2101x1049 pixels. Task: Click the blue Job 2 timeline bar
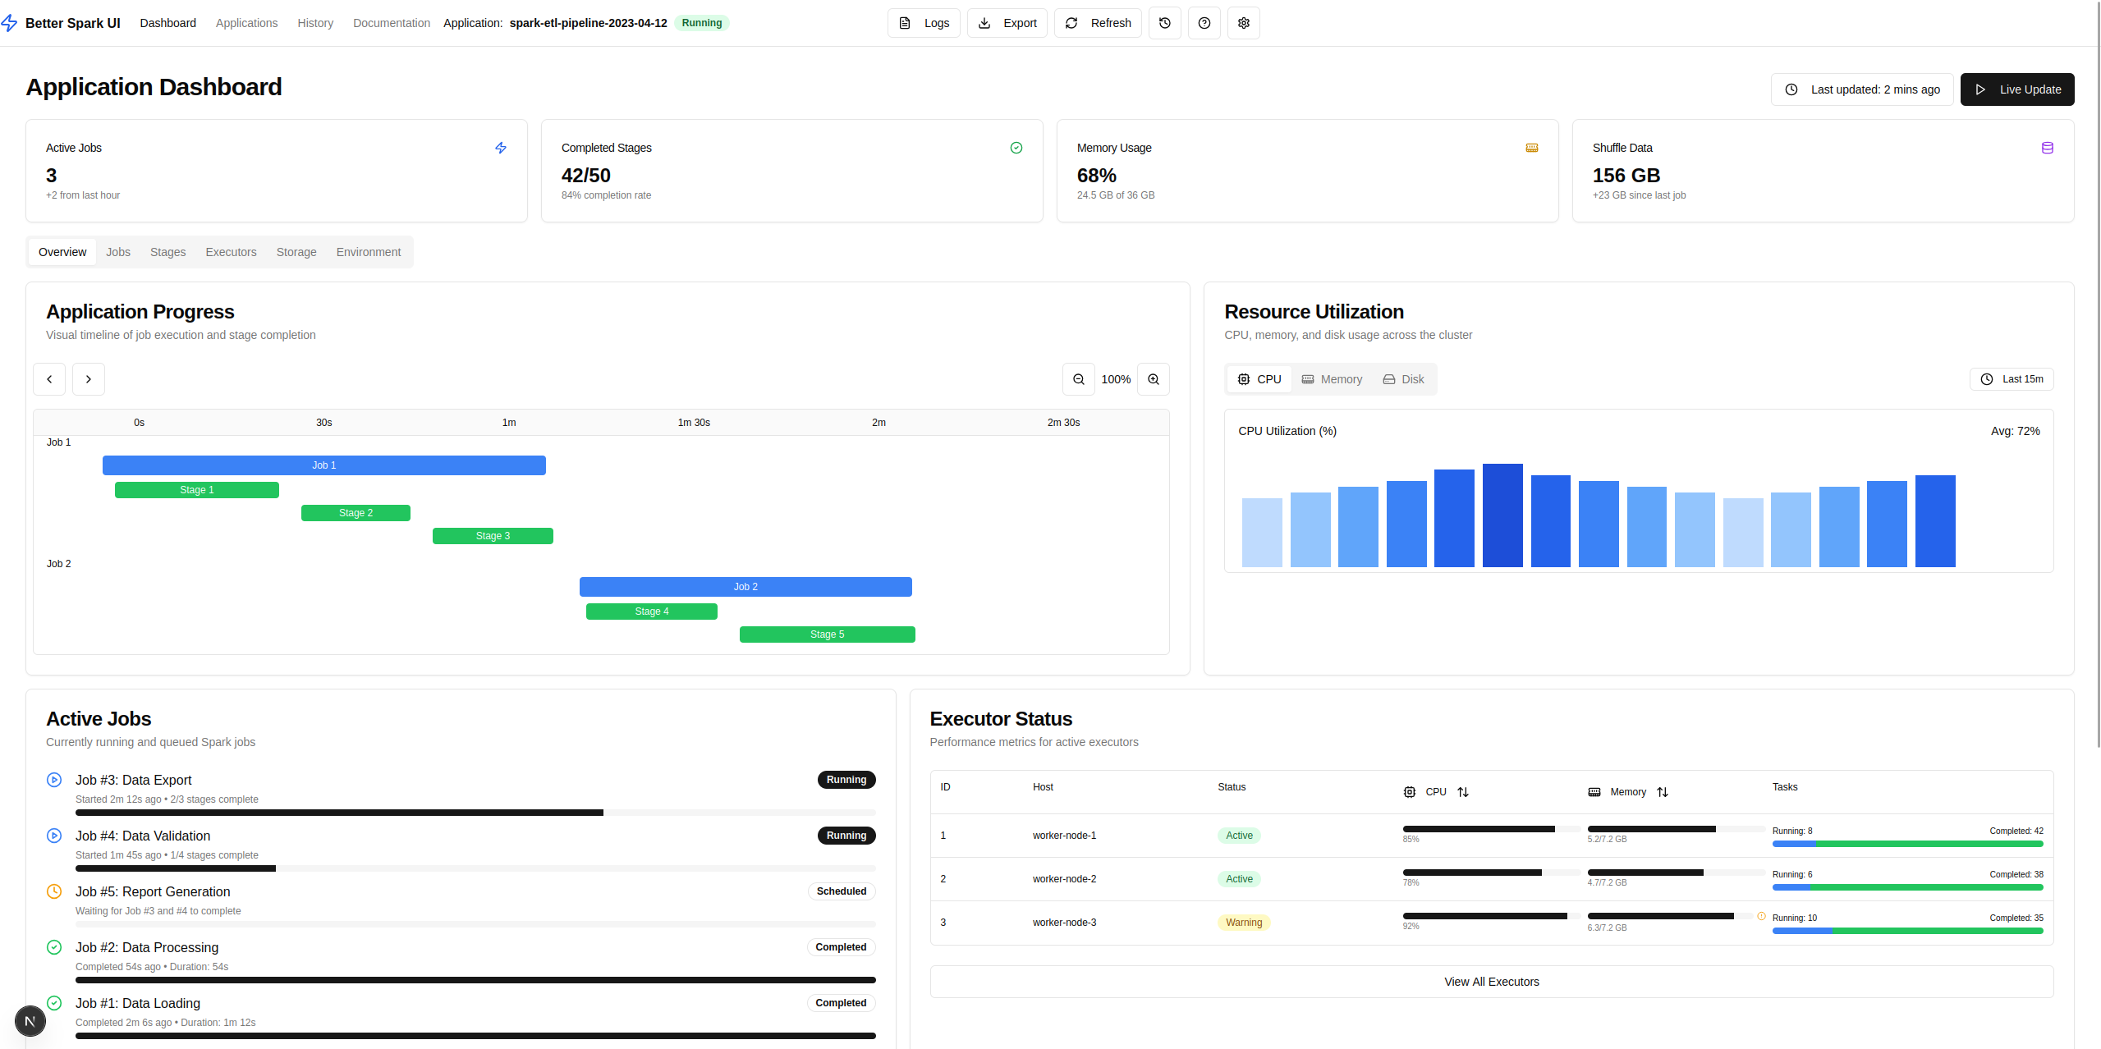point(745,587)
